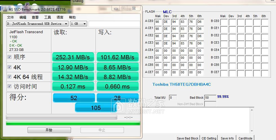The width and height of the screenshot is (276, 140).
Task: Click the JetFlash Transcend device name text
Action: coord(26,32)
